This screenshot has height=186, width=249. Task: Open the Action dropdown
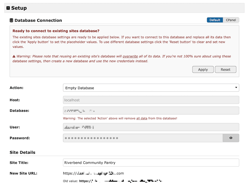(x=151, y=88)
